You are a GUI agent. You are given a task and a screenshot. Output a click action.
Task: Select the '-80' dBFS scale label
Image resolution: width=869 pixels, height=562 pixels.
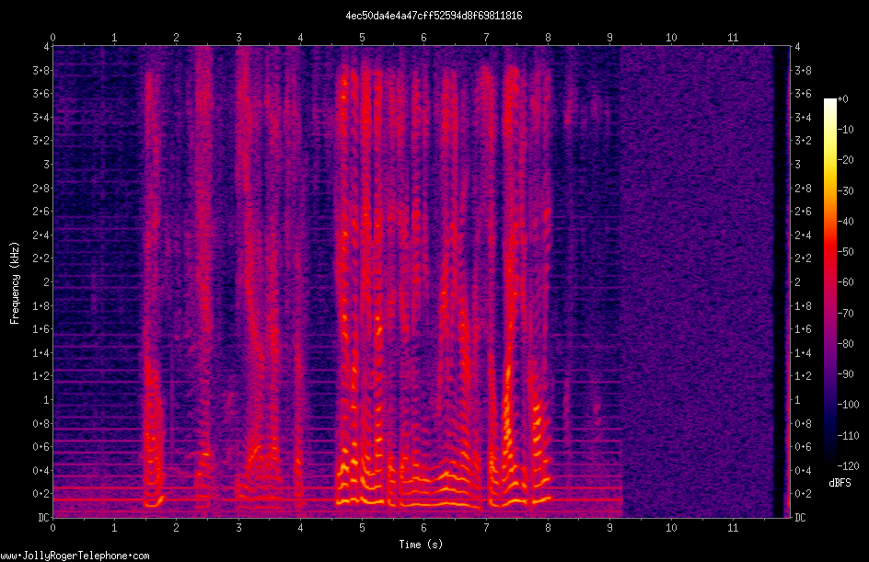[846, 344]
